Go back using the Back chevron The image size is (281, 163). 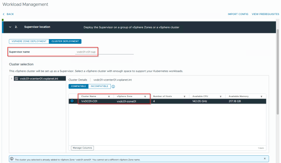tap(4, 14)
